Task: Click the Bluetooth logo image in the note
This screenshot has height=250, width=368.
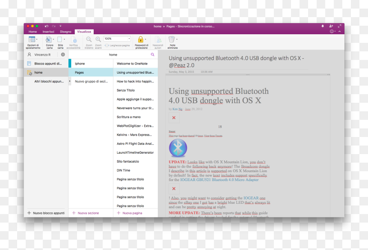Action: click(178, 148)
